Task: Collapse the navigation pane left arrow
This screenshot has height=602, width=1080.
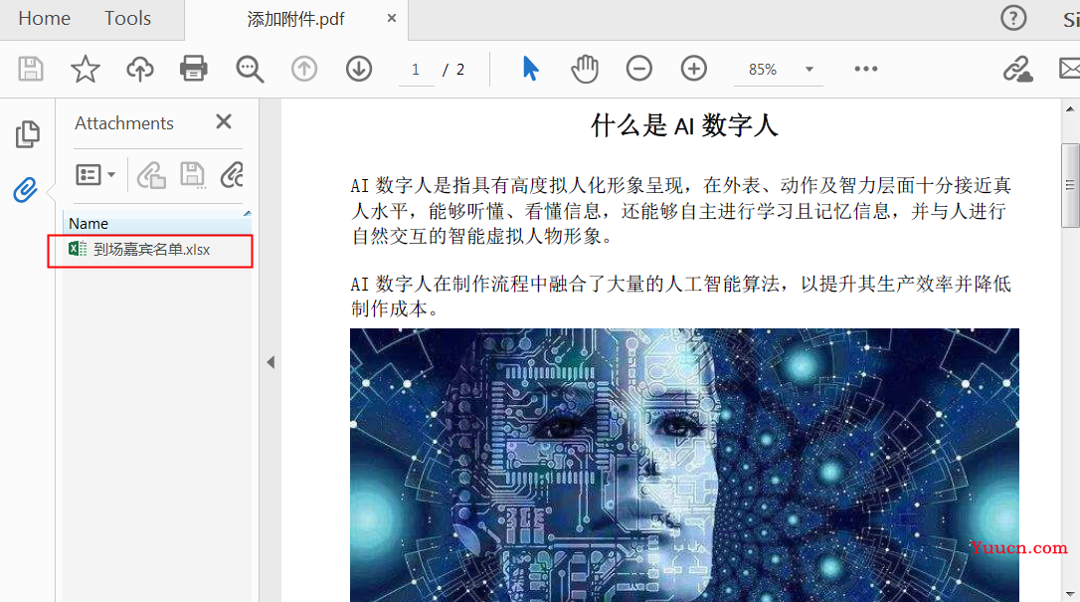Action: (x=270, y=362)
